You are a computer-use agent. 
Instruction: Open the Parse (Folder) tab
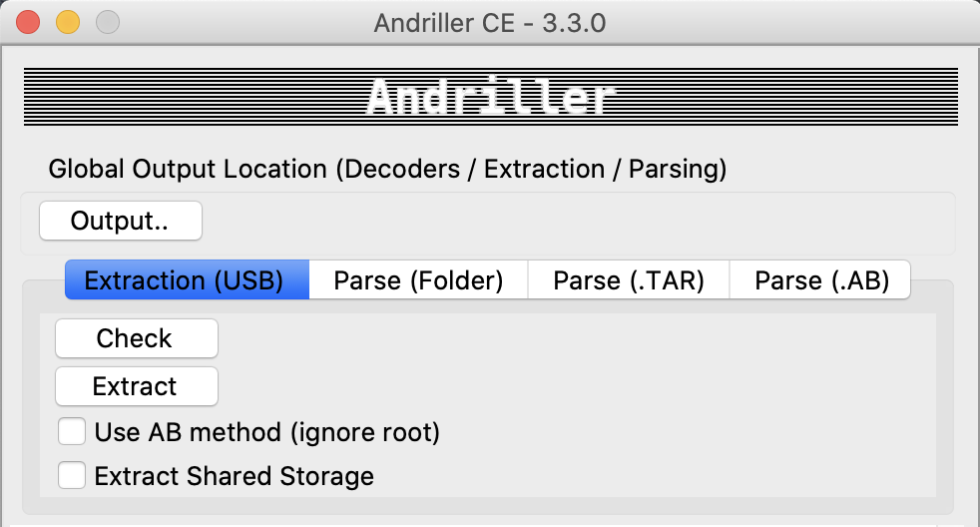[418, 280]
